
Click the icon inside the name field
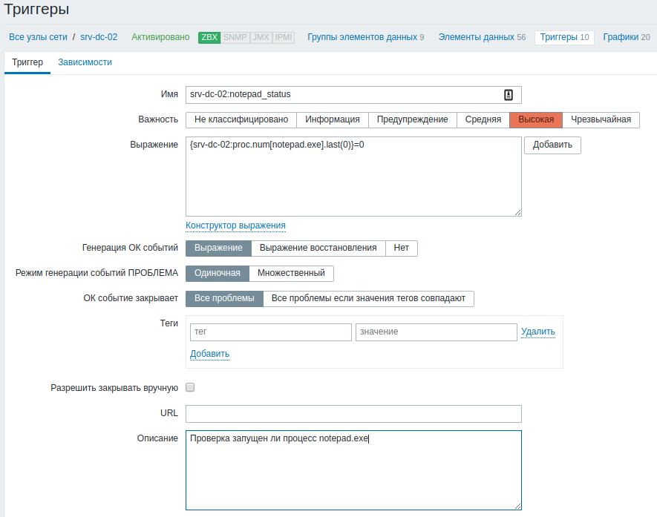click(509, 95)
